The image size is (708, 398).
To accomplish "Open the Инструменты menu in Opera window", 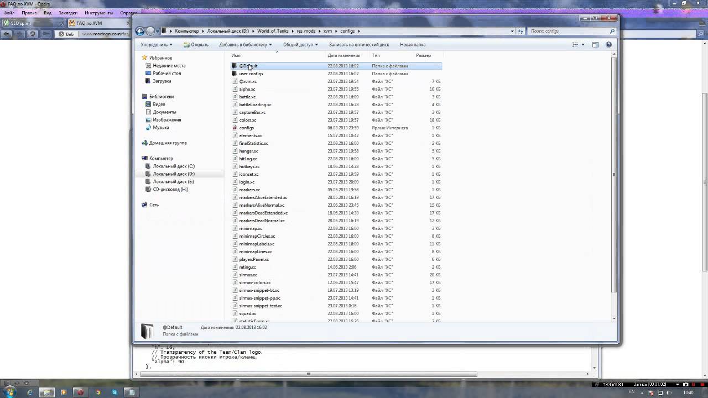I will point(98,13).
